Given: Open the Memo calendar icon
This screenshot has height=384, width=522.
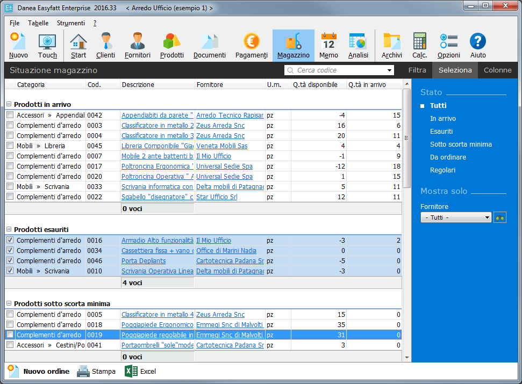Looking at the screenshot, I should [x=328, y=46].
